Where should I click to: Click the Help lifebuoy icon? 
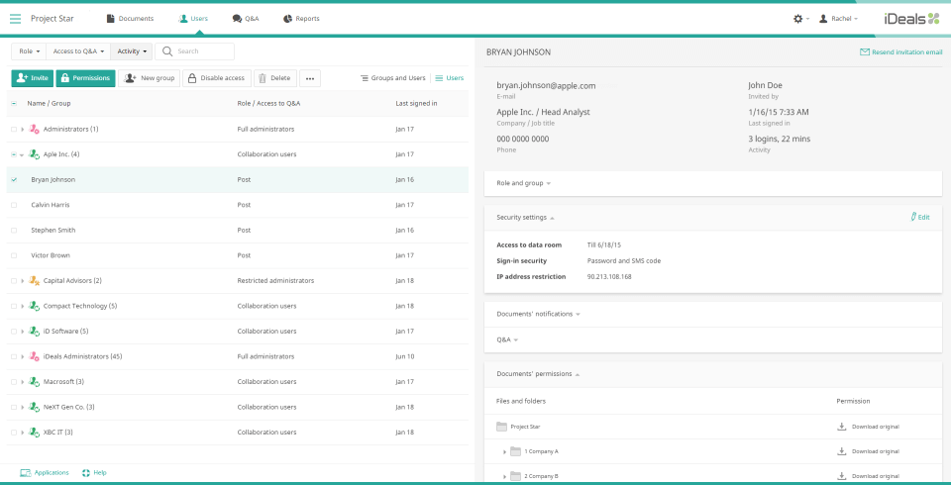coord(87,473)
